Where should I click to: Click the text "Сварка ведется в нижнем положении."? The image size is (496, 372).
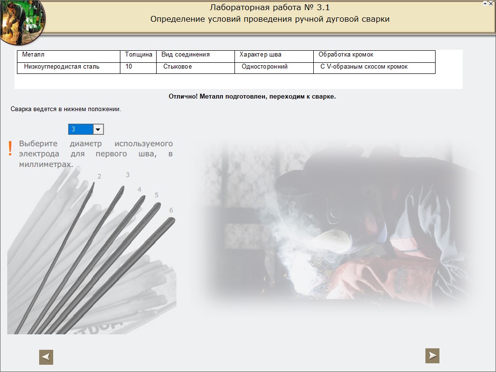click(x=66, y=109)
